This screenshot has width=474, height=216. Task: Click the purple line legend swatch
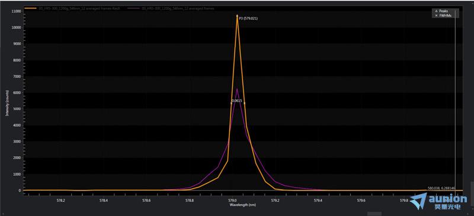click(x=133, y=9)
